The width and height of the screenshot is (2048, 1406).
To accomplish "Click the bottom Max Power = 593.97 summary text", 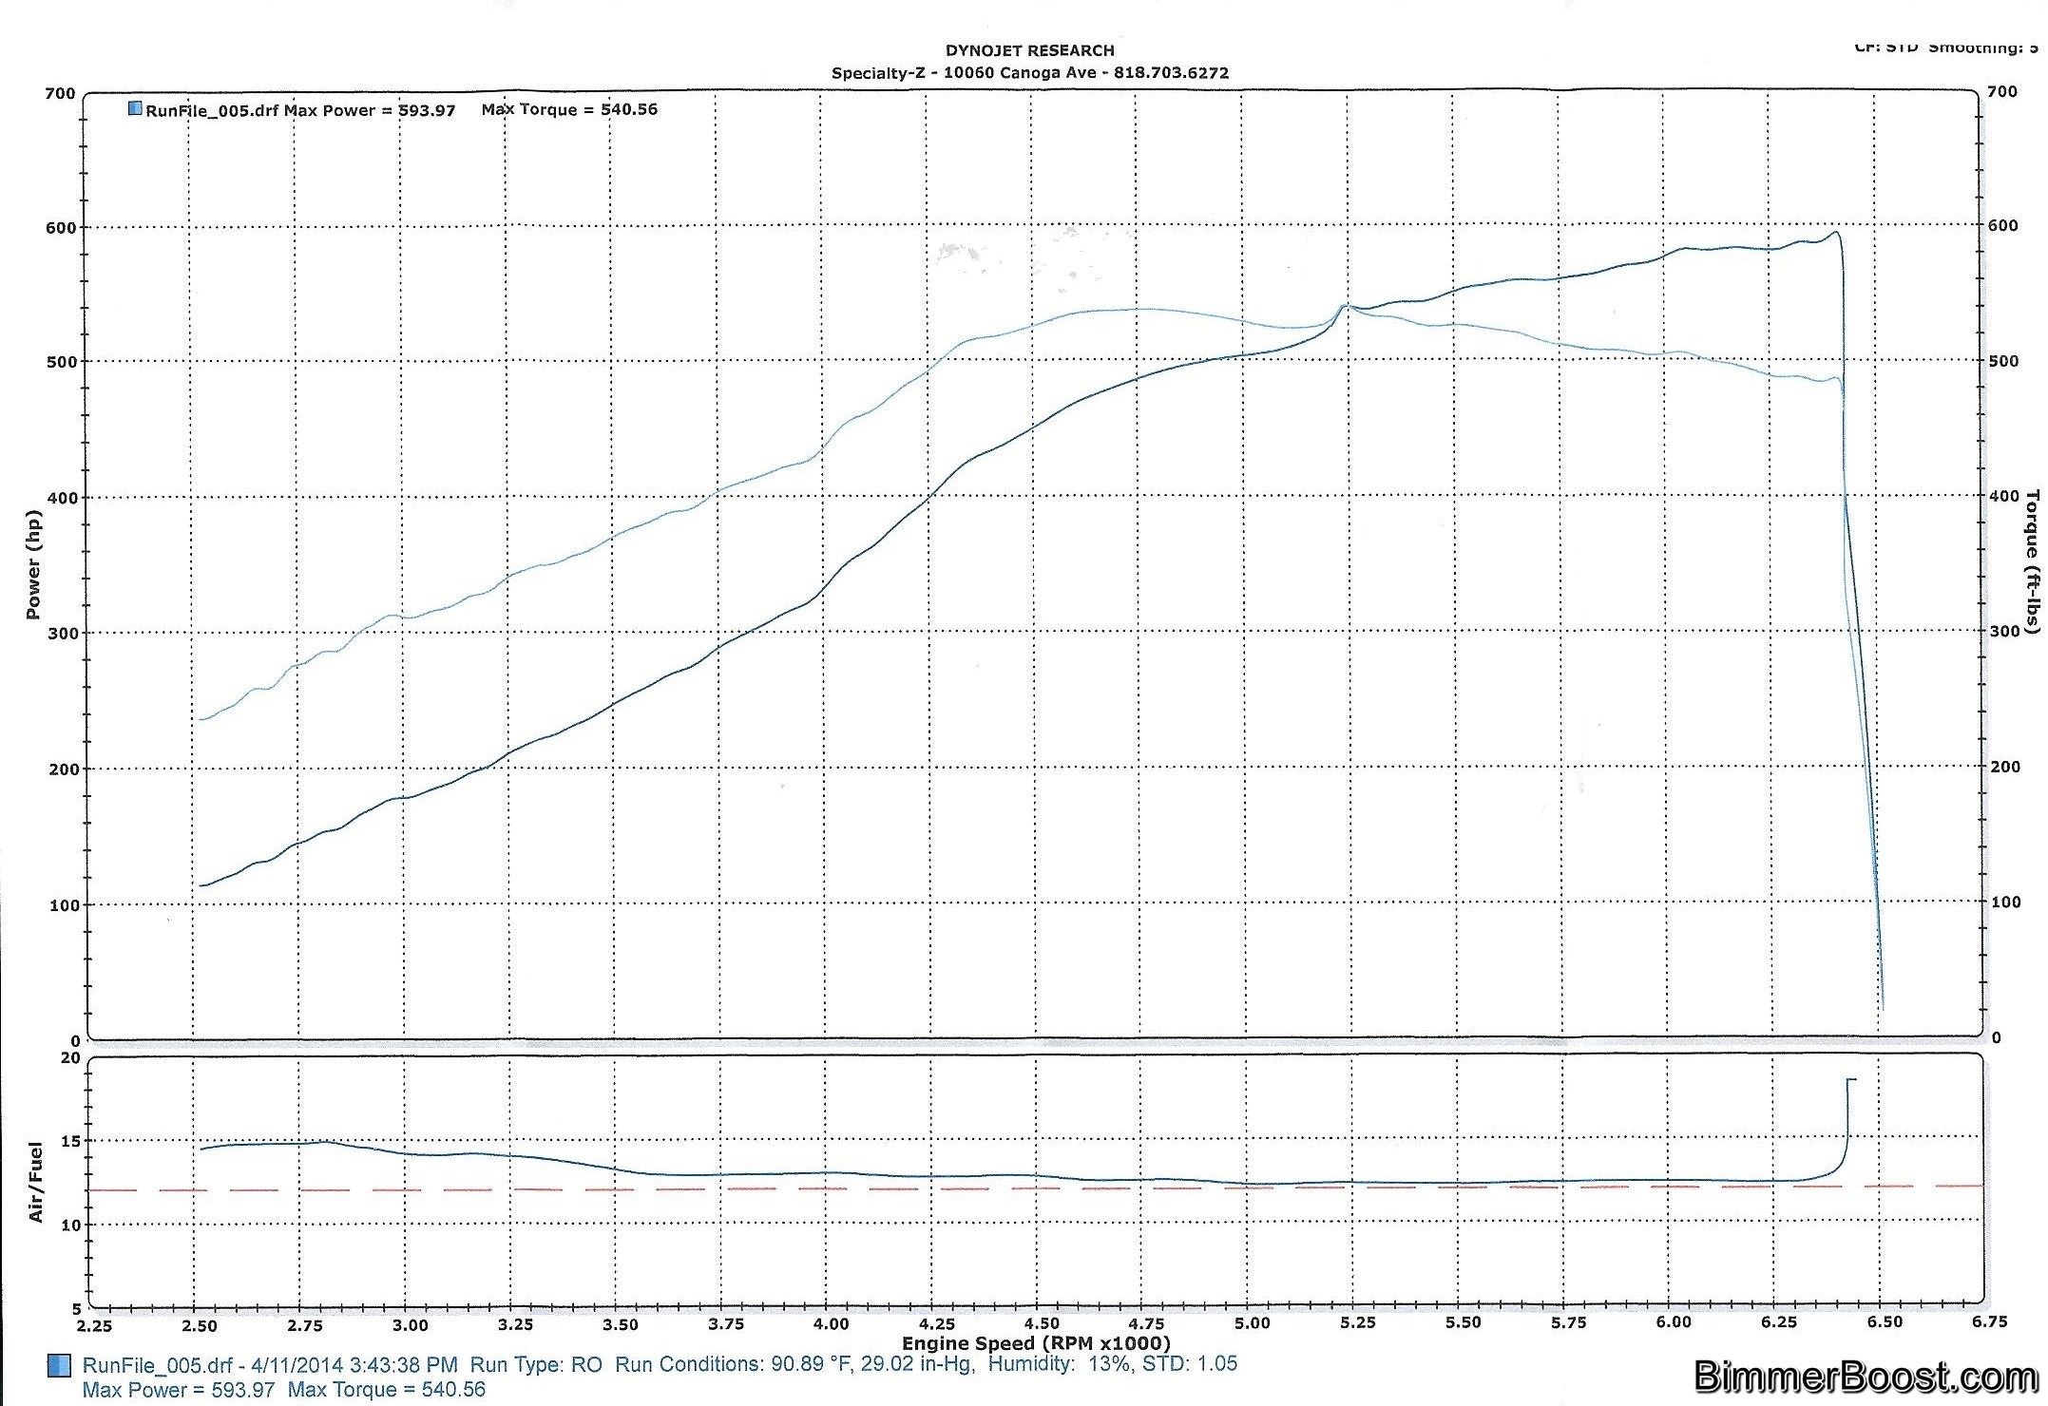I will coord(179,1390).
